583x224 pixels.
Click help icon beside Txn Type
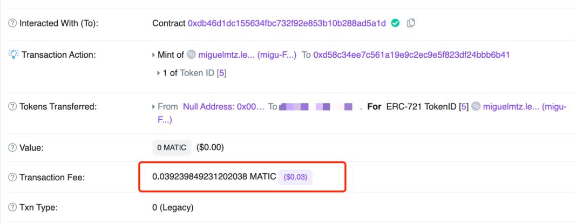tap(12, 207)
